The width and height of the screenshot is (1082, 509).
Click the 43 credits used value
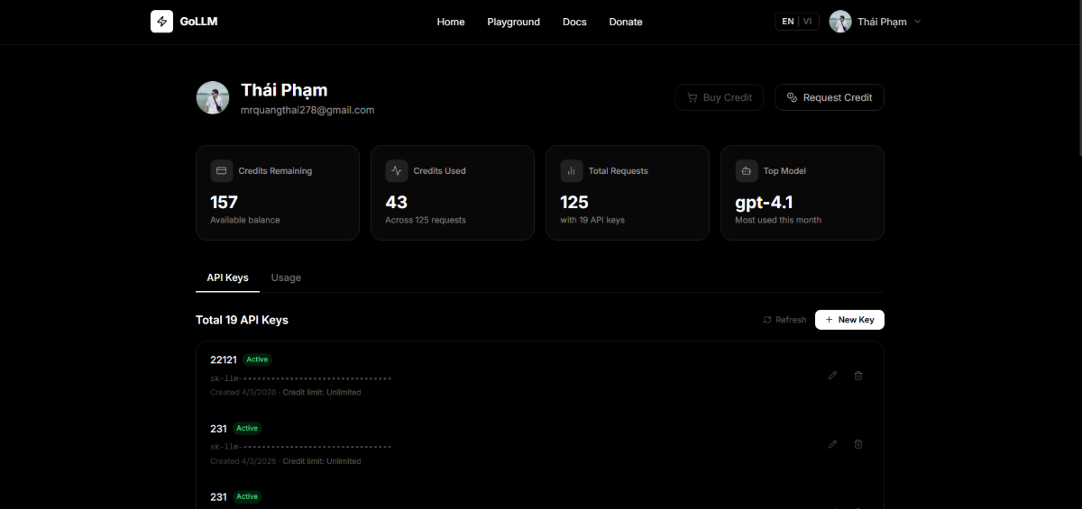point(397,203)
